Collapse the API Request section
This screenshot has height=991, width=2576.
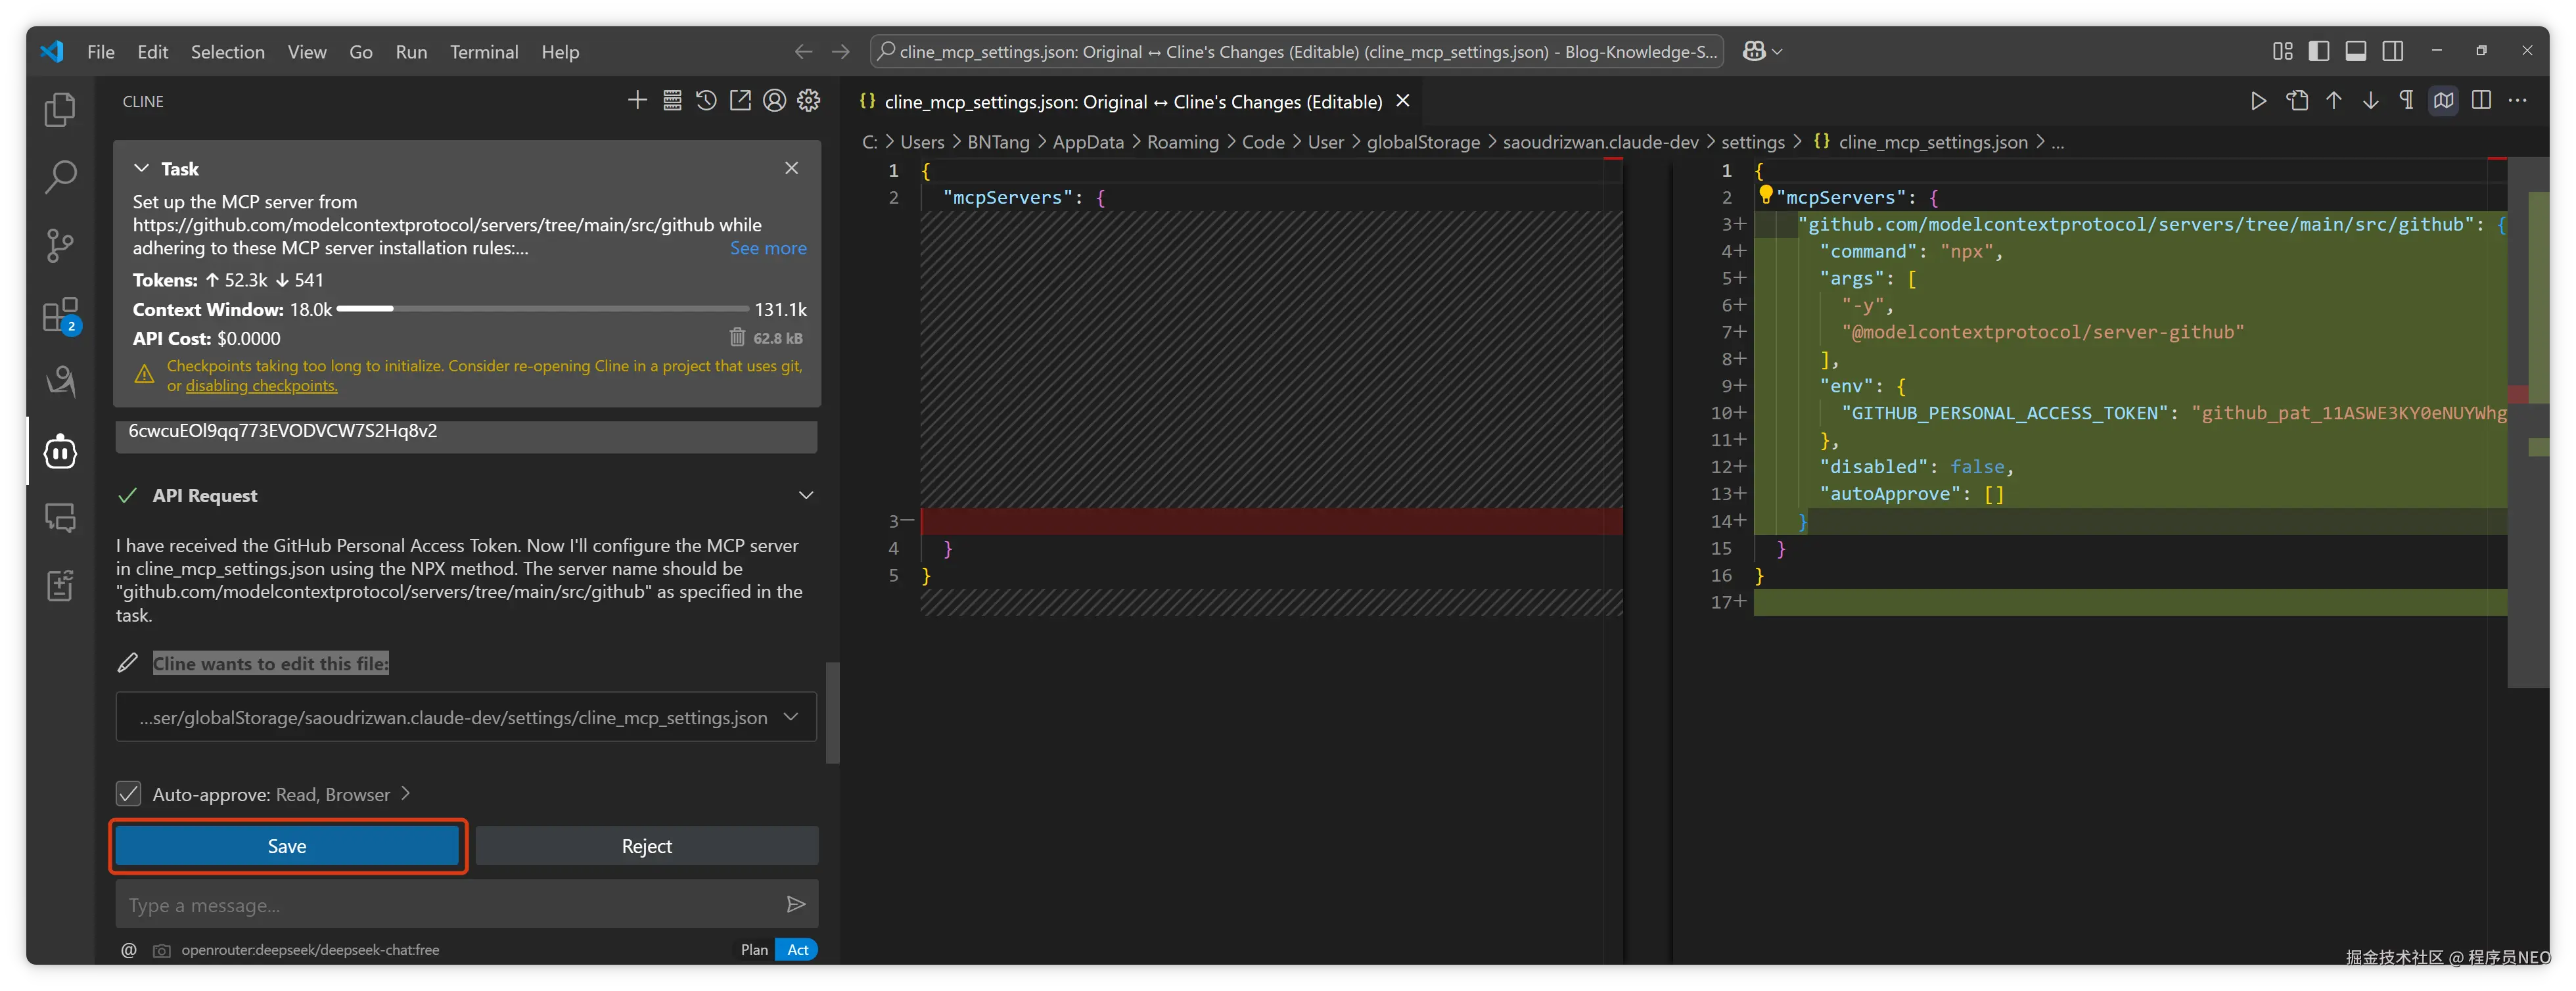coord(805,495)
